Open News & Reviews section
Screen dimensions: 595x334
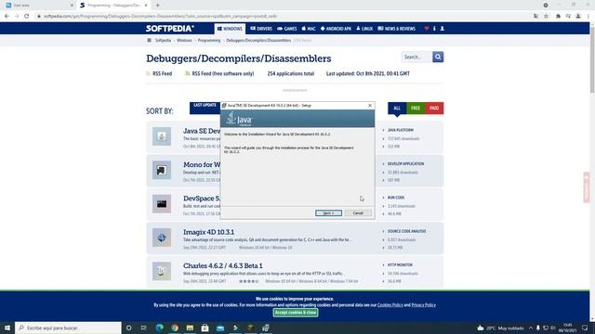397,29
